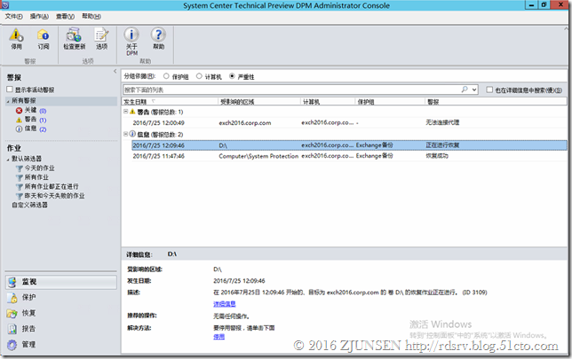This screenshot has height=359, width=572.
Task: Click the search magnifier icon
Action: [x=465, y=90]
